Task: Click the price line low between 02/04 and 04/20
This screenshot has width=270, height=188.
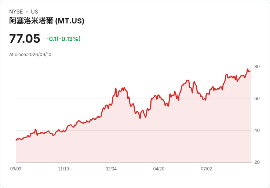Action: pyautogui.click(x=140, y=118)
